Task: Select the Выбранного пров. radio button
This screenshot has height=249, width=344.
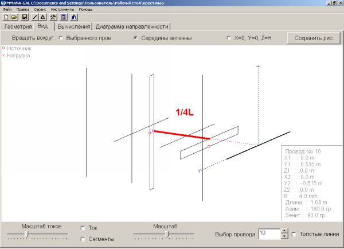Action: point(61,38)
